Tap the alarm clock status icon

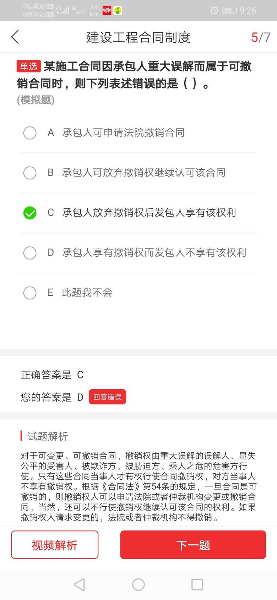(214, 10)
